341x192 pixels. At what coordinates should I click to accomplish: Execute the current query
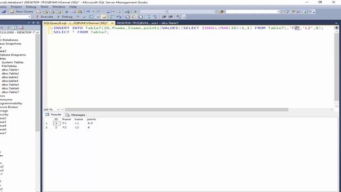click(x=45, y=17)
